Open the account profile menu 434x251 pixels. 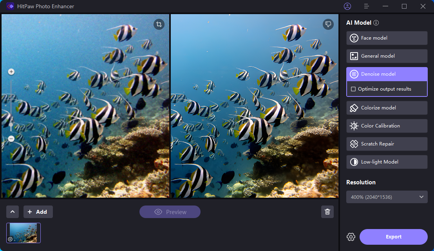(x=347, y=6)
